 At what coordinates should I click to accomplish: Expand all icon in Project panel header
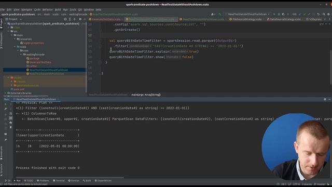pyautogui.click(x=70, y=19)
